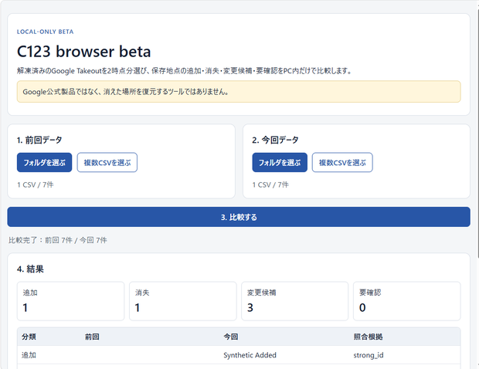Screen dimensions: 479x369
Task: Click the C123 browser beta heading
Action: coord(83,51)
